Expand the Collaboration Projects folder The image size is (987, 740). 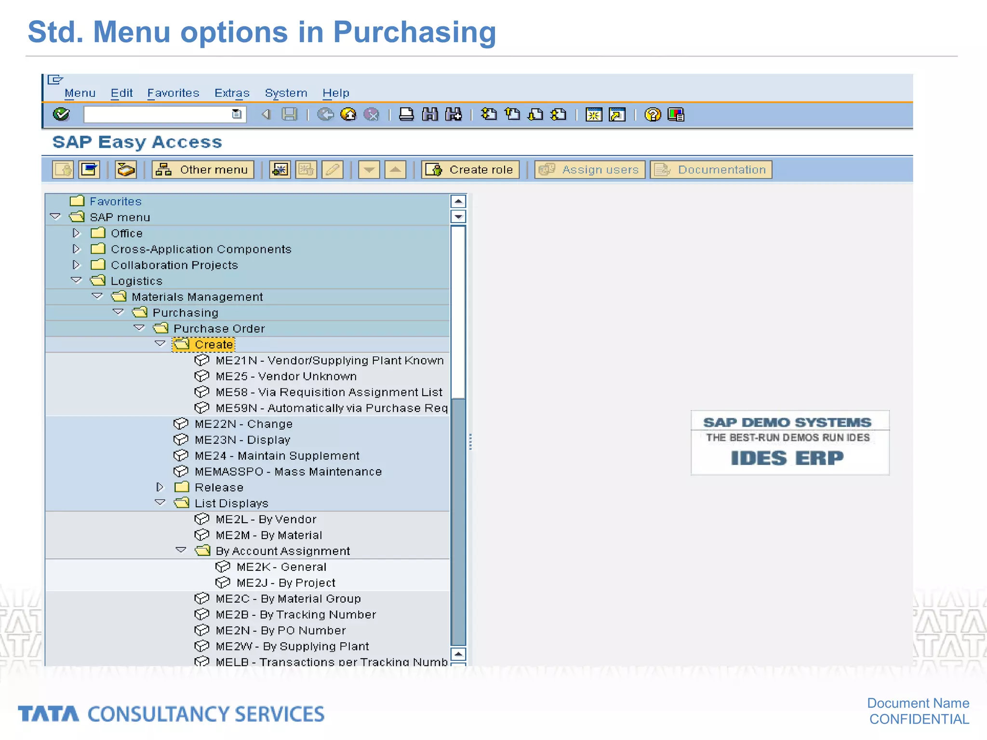tap(76, 265)
